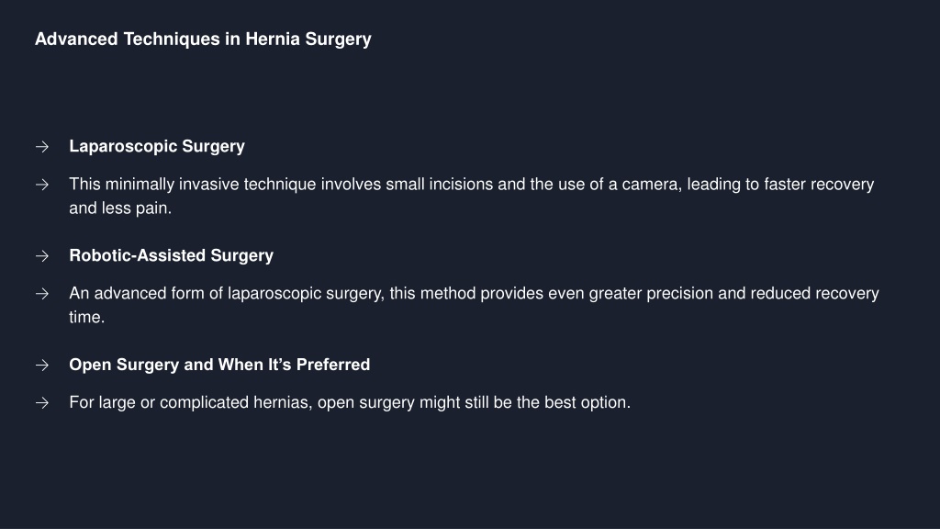940x529 pixels.
Task: Click the arrow bullet beside Laparoscopic Surgery
Action: click(42, 147)
